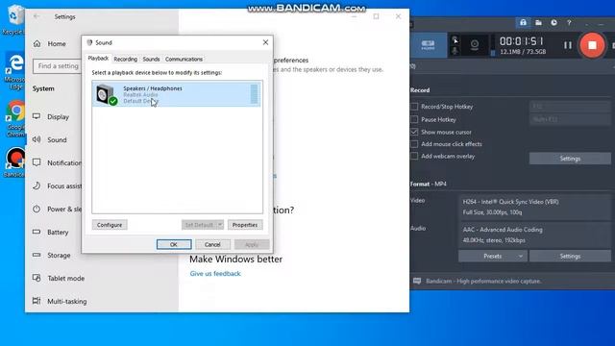The width and height of the screenshot is (615, 346).
Task: Click the "12.1MB / 73.5GB" file size text
Action: pyautogui.click(x=523, y=52)
